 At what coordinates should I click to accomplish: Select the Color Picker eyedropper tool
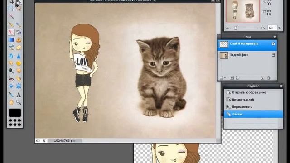pos(11,95)
